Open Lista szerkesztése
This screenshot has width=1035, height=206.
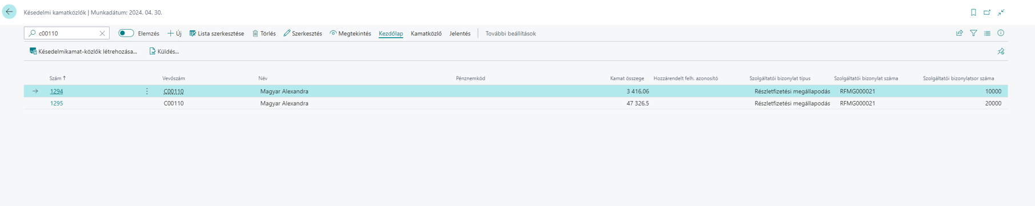[217, 34]
